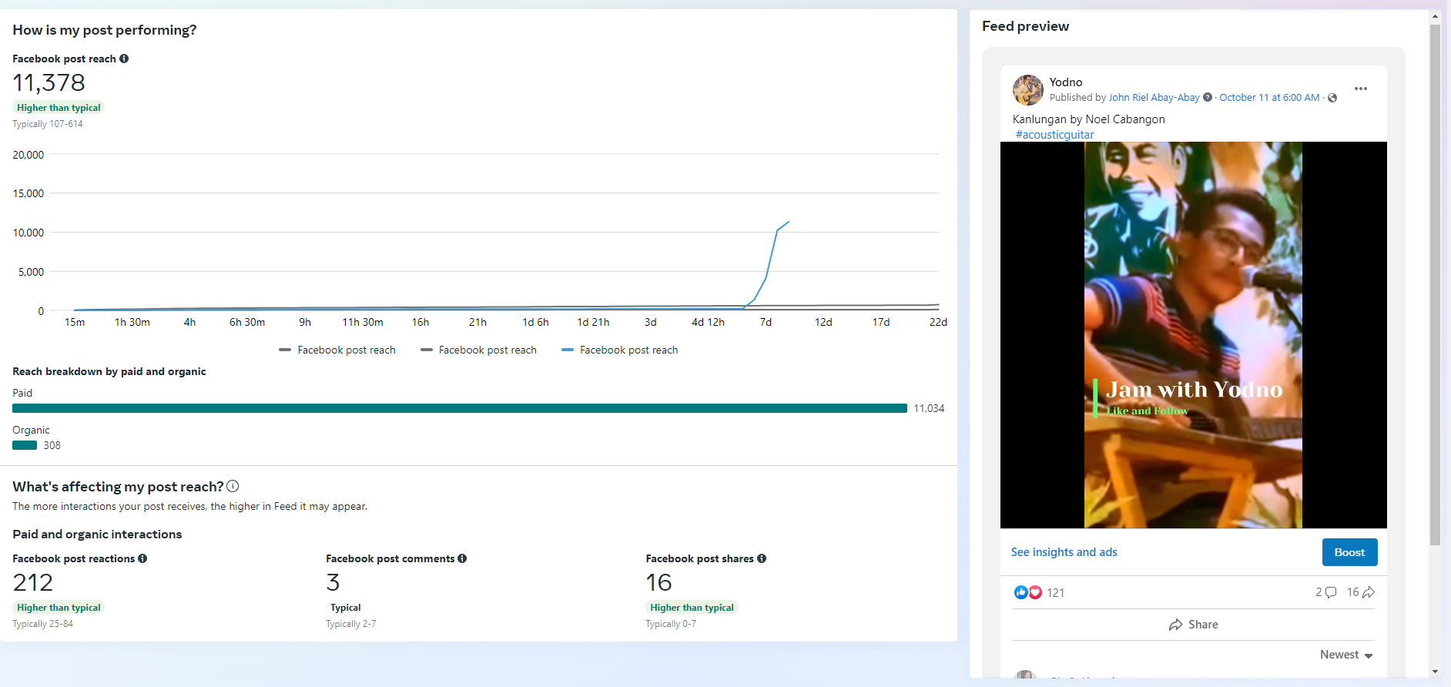Click the blue Like reaction icon

point(1021,592)
